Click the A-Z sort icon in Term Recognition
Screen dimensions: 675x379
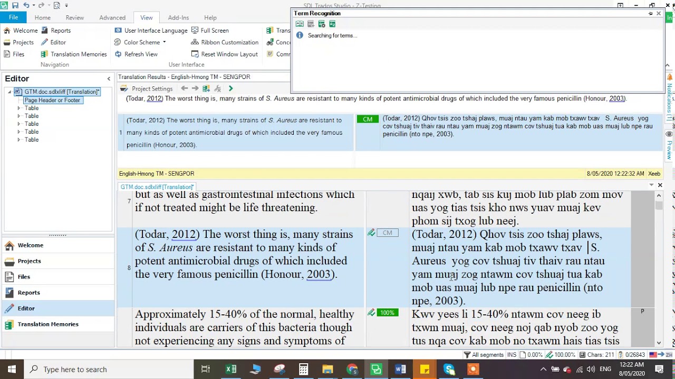tap(332, 24)
